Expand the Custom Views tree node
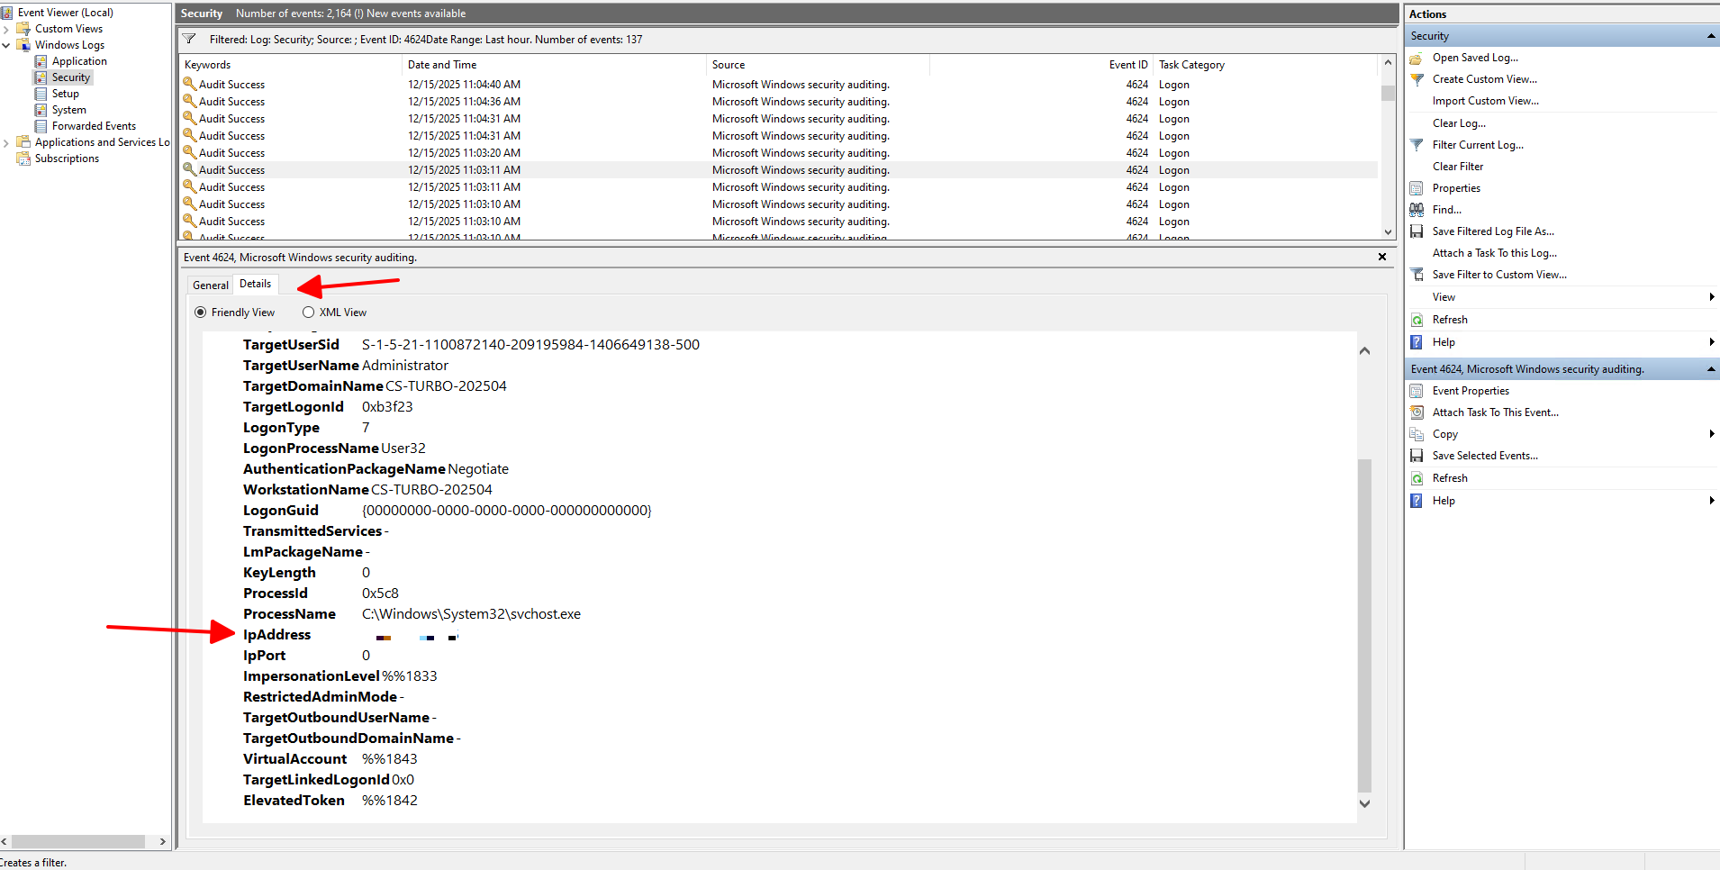1720x870 pixels. [x=6, y=29]
